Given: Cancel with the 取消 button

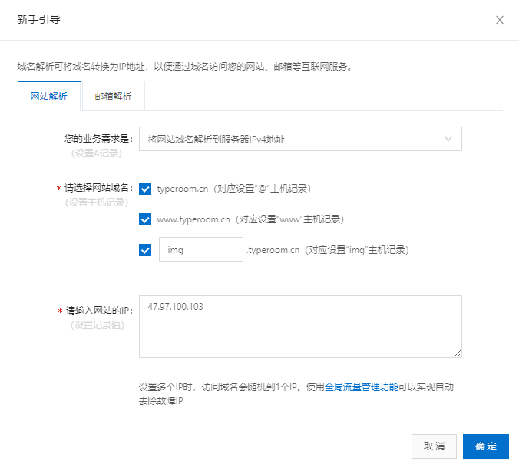Looking at the screenshot, I should 434,446.
